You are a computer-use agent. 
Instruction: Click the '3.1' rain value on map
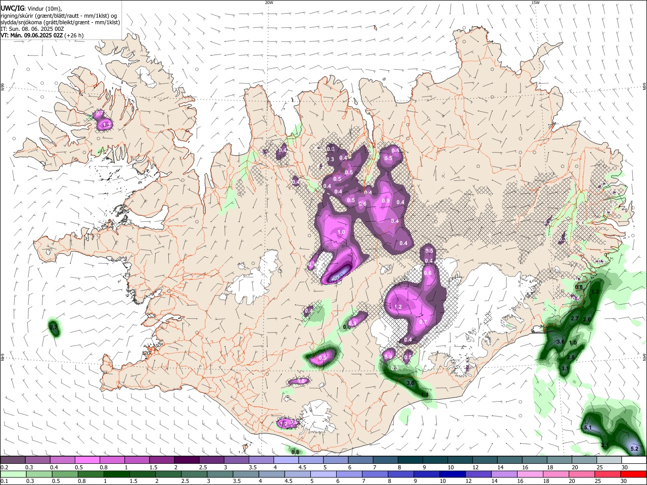coord(565,369)
